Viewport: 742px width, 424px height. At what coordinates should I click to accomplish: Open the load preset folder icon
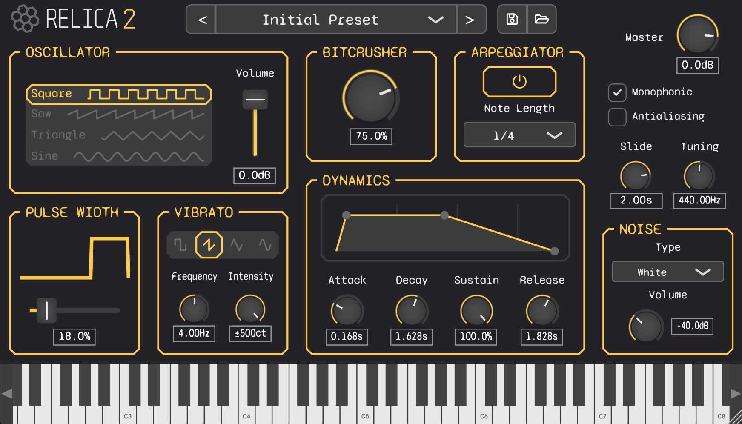click(x=541, y=19)
